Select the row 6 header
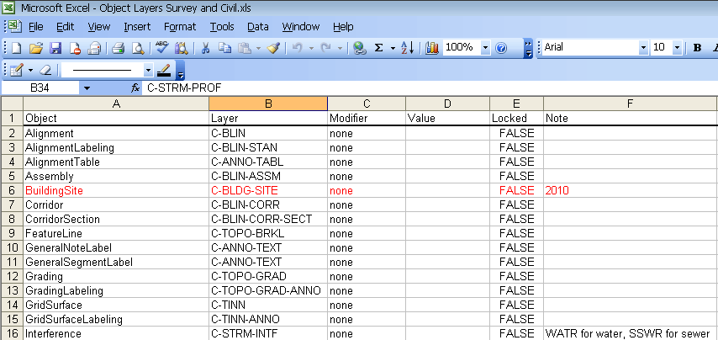718x340 pixels. (12, 191)
